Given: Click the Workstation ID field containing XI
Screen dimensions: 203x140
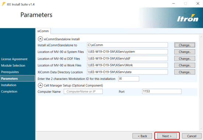Looking at the screenshot, I should (x=129, y=79).
